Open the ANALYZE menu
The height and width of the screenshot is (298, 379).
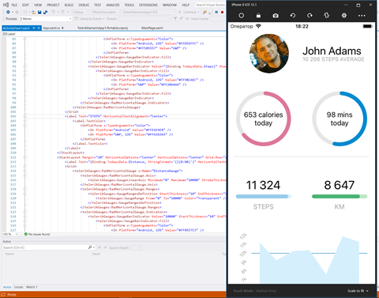click(x=113, y=5)
